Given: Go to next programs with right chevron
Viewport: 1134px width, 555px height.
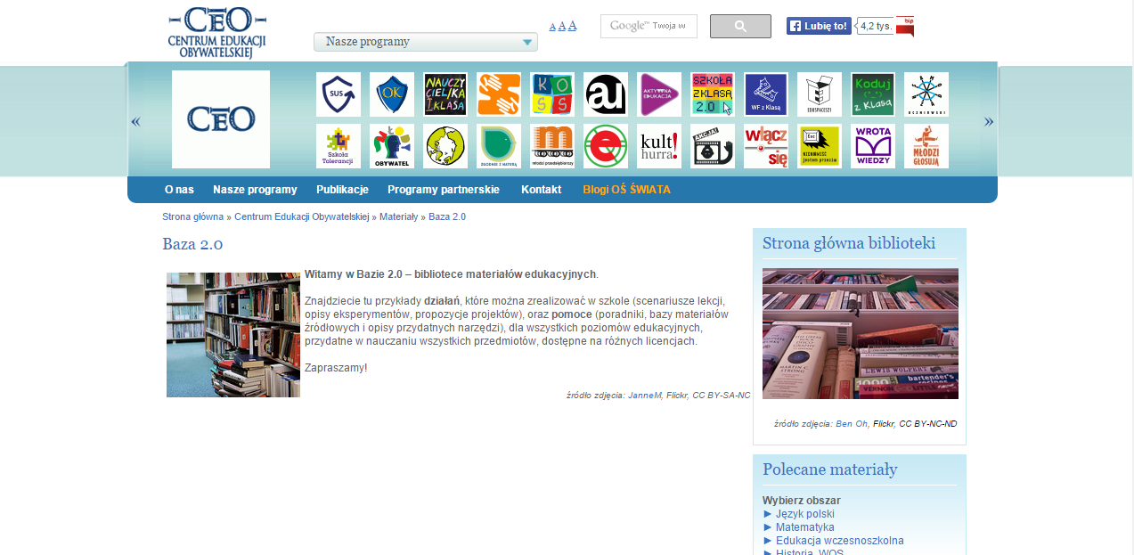Looking at the screenshot, I should coord(989,121).
